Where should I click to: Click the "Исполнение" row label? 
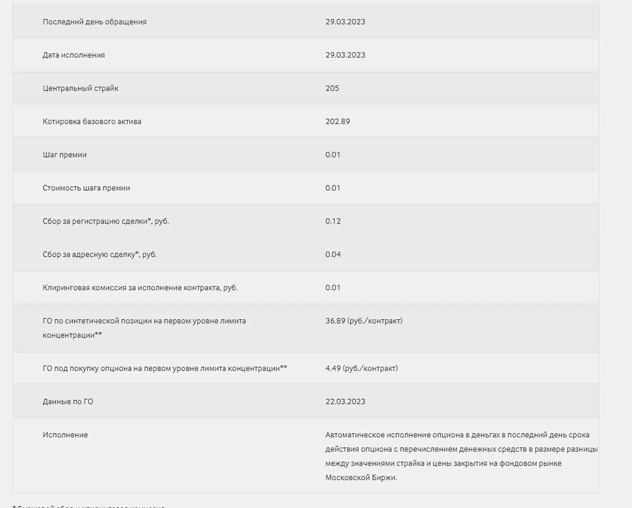65,435
